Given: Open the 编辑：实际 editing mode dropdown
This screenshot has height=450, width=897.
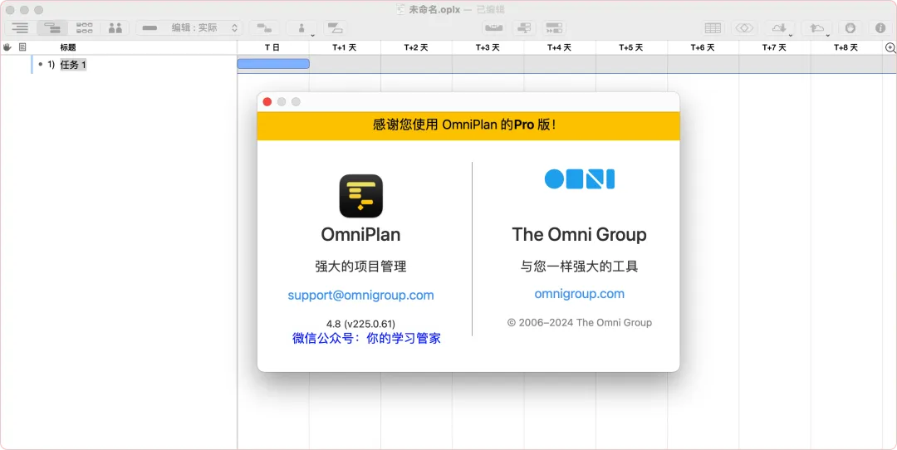Looking at the screenshot, I should (189, 27).
